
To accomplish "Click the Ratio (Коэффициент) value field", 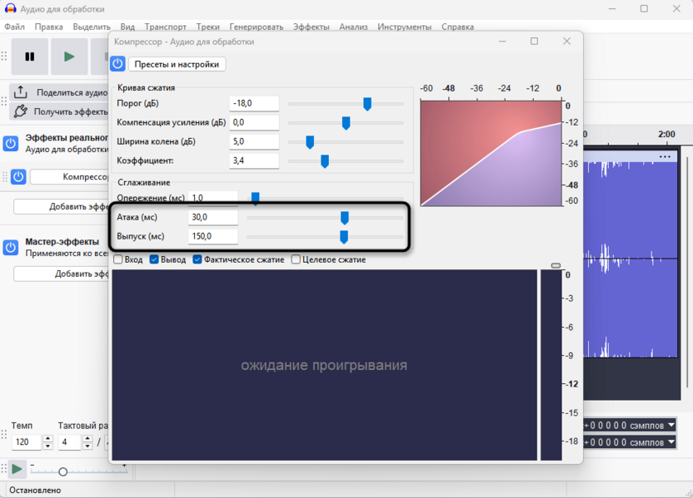I will coord(254,160).
